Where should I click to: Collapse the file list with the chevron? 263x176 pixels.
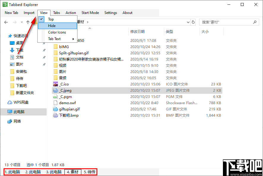pyautogui.click(x=90, y=28)
